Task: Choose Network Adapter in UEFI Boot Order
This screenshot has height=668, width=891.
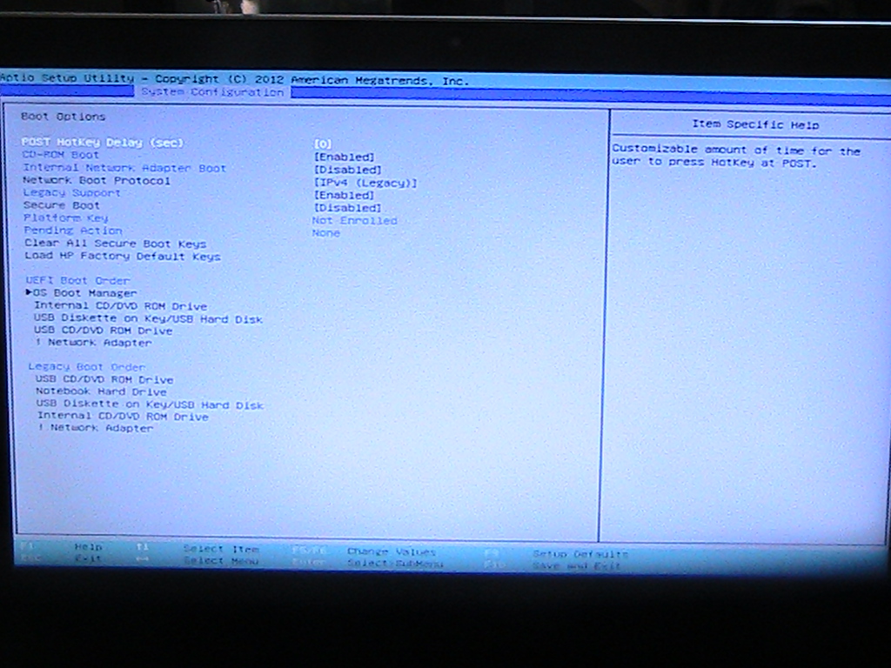Action: tap(99, 344)
